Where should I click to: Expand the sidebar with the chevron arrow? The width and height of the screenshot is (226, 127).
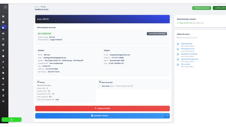[5, 7]
